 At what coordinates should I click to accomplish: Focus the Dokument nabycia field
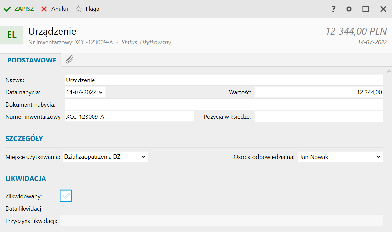pyautogui.click(x=224, y=105)
